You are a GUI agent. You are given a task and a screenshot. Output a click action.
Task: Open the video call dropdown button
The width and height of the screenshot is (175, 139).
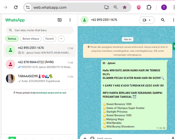(147, 20)
